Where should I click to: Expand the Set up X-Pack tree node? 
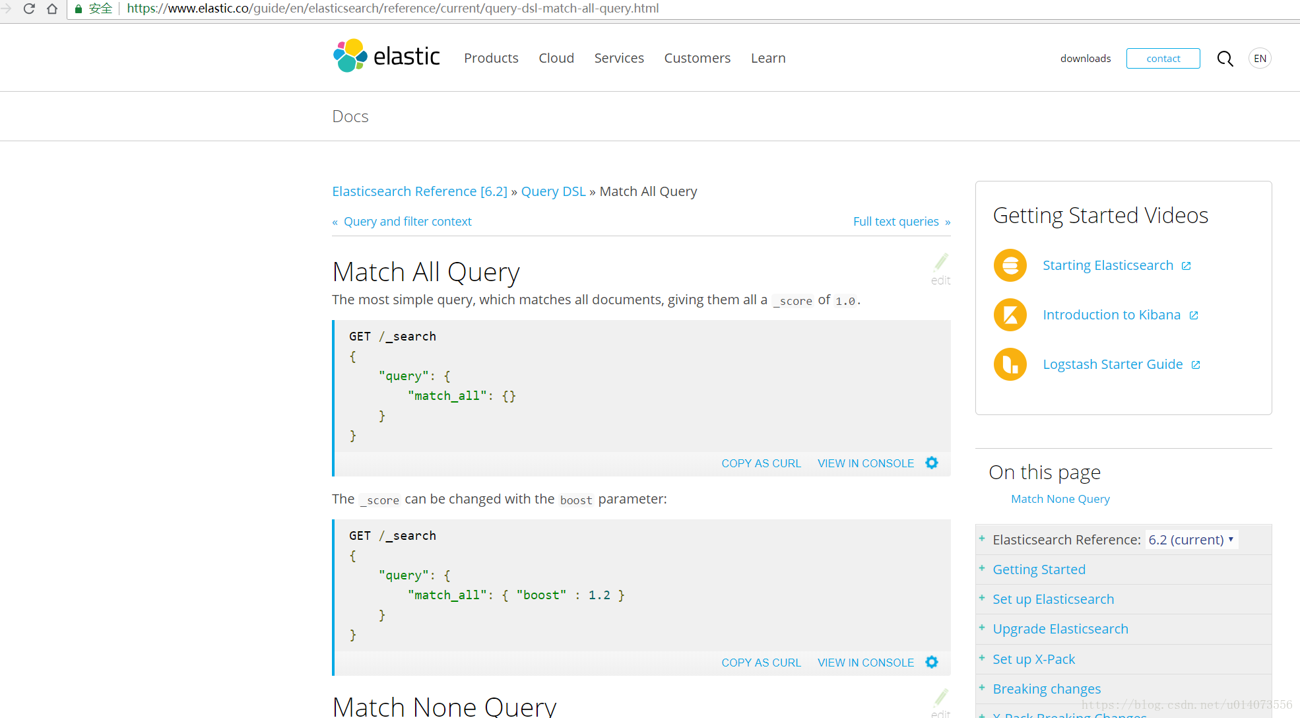tap(982, 658)
